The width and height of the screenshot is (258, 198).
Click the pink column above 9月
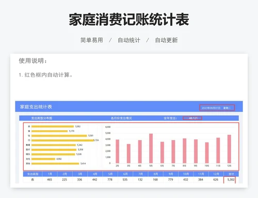196,151
